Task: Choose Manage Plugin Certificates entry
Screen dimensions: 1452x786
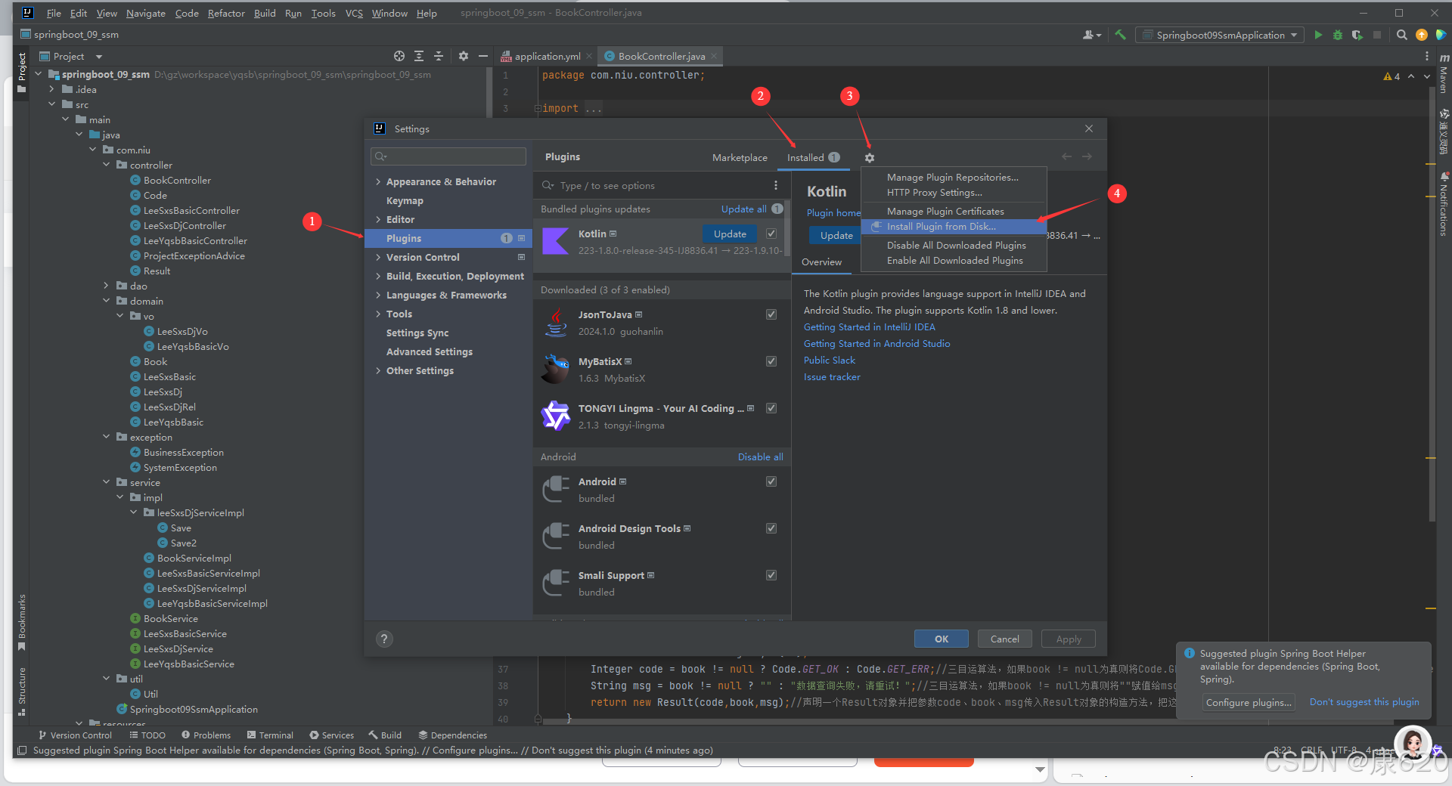Action: click(x=954, y=212)
